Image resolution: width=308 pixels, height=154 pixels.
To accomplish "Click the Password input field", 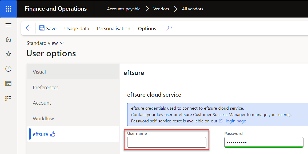I will (x=264, y=142).
